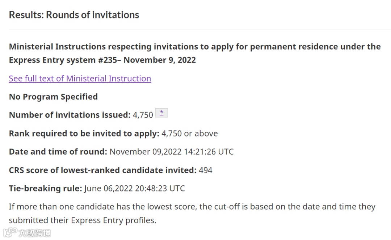
Task: Click the 大数跨境 watermark text
Action: [35, 233]
